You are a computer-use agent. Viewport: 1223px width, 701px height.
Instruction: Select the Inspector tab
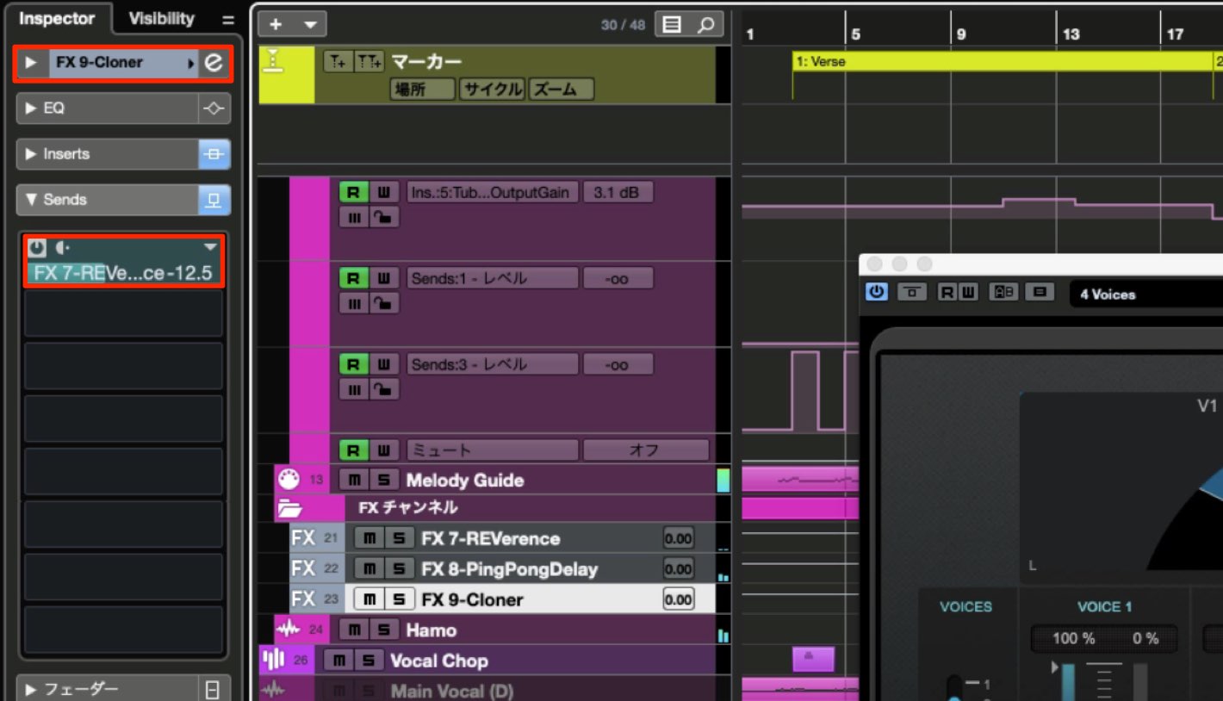(x=57, y=18)
